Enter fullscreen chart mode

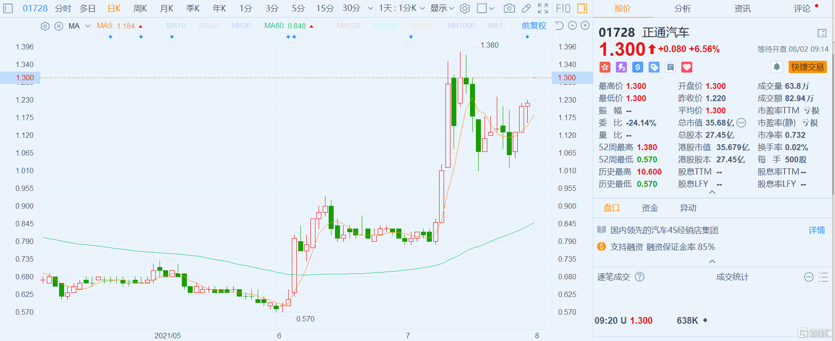(x=543, y=8)
